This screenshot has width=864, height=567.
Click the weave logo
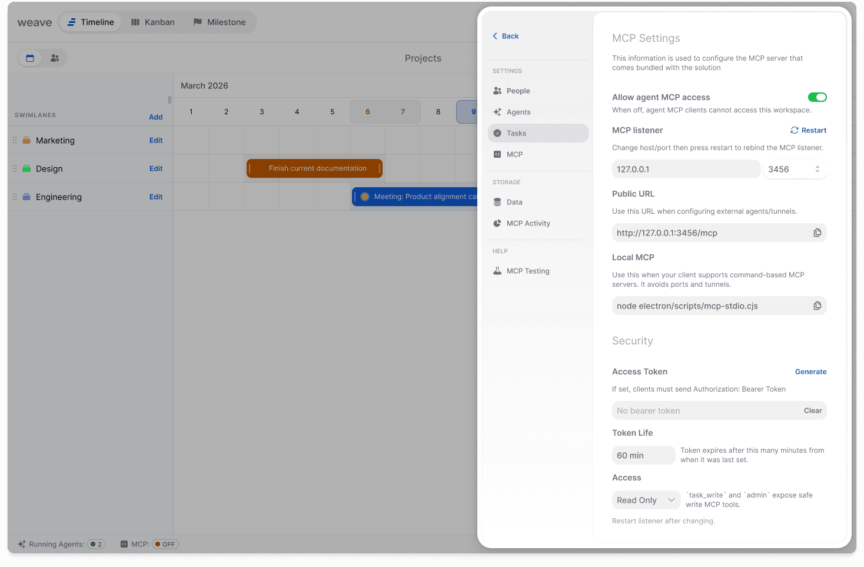click(x=35, y=22)
